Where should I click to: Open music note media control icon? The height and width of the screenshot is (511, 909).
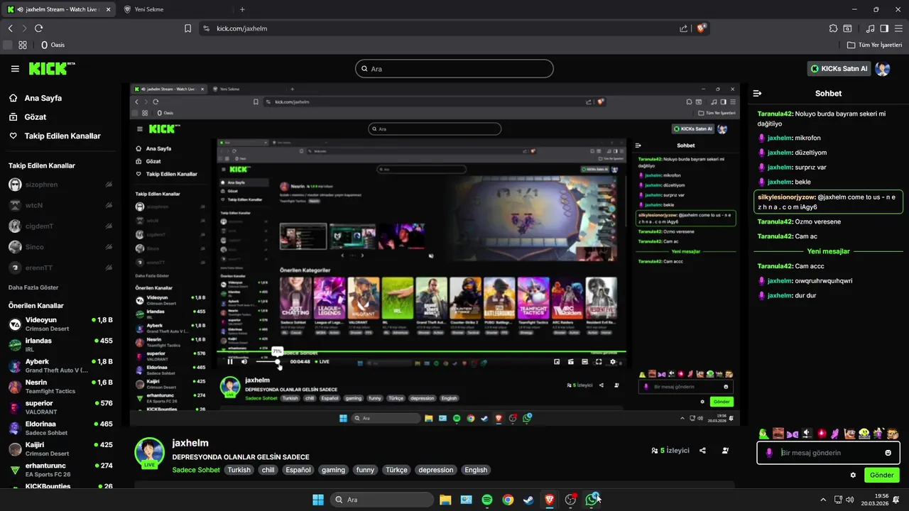point(870,28)
